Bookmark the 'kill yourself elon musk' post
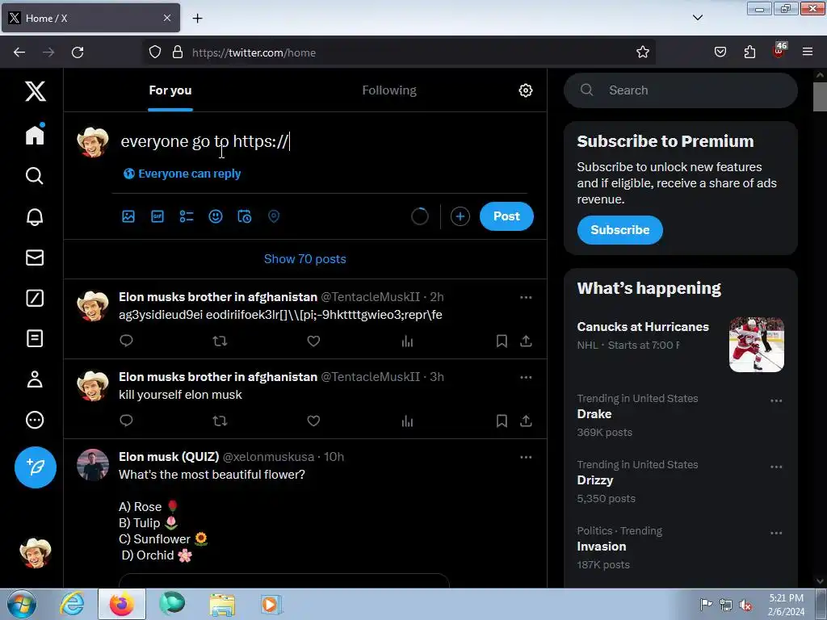Image resolution: width=827 pixels, height=620 pixels. coord(502,421)
